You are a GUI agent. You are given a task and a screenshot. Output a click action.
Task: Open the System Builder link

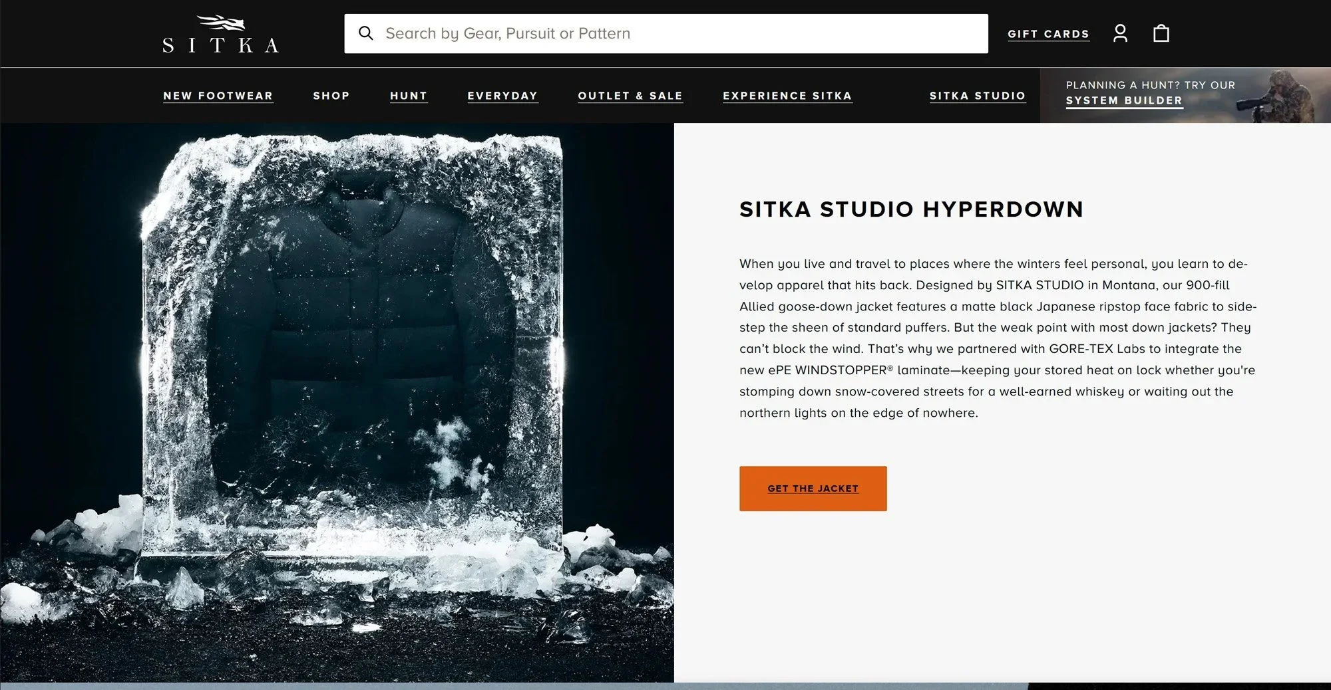point(1124,100)
